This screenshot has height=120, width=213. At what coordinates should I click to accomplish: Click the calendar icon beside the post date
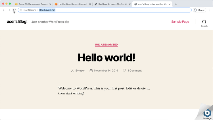point(91,71)
